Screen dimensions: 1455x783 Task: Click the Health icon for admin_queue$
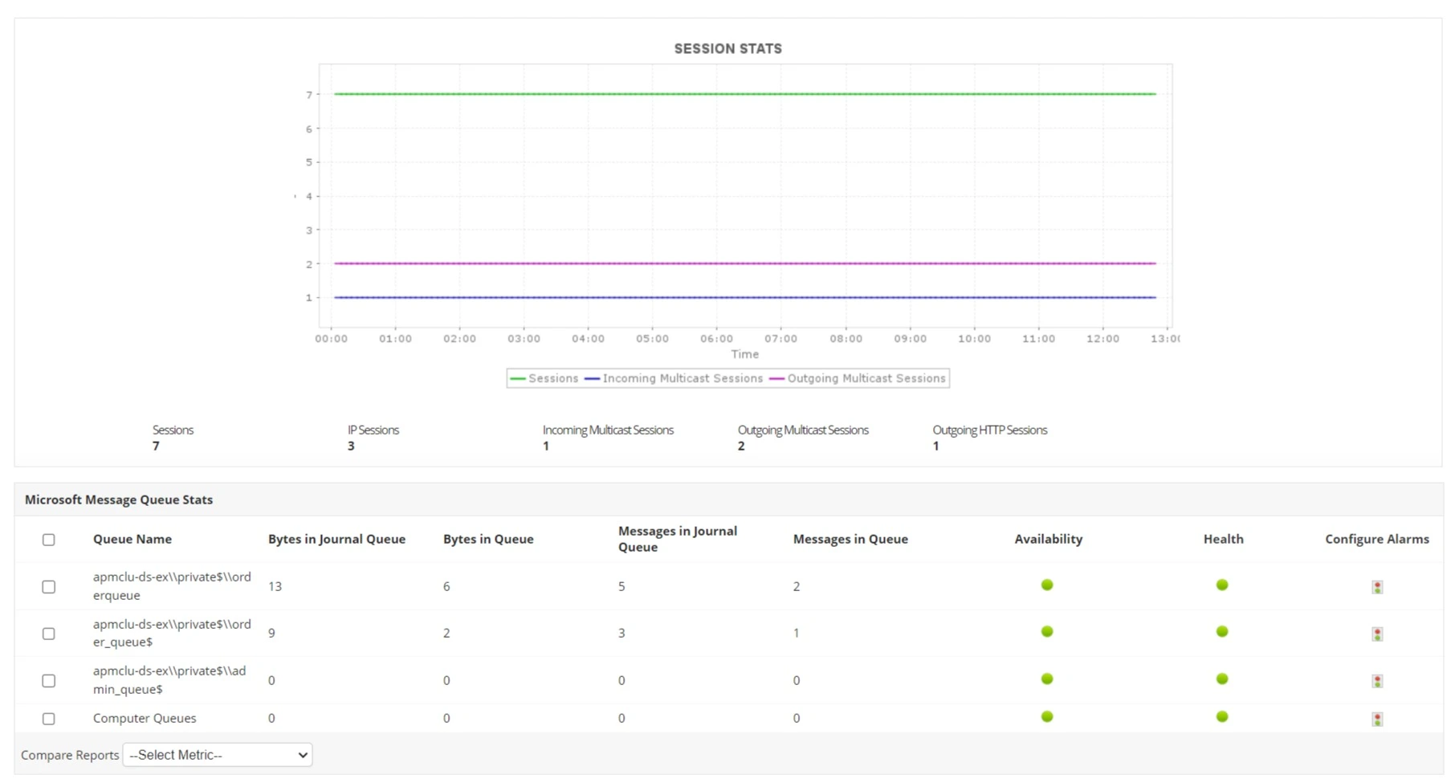(1221, 679)
